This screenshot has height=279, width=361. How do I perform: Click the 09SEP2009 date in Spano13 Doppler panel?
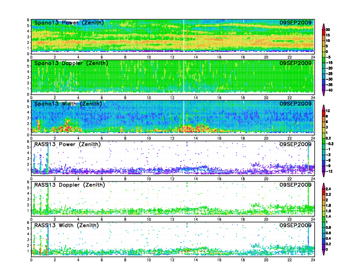click(295, 63)
